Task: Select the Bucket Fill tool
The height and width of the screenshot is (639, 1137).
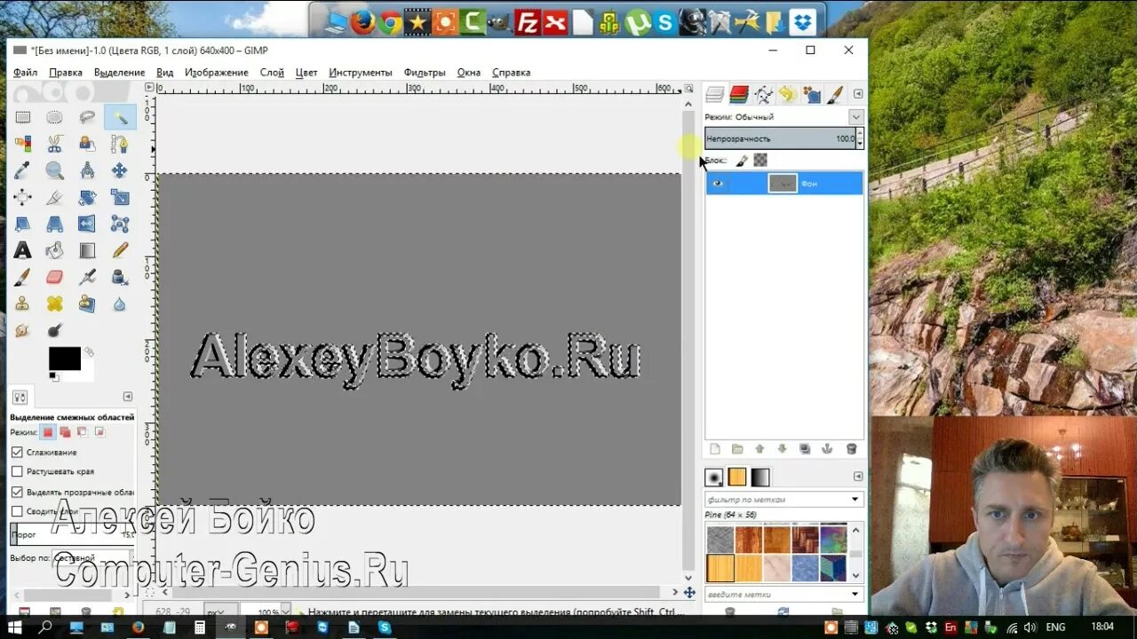Action: [55, 250]
